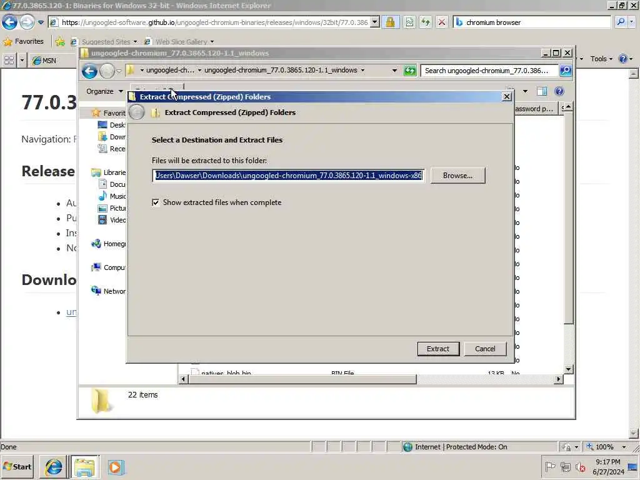The height and width of the screenshot is (480, 640).
Task: Open the Organize menu
Action: click(x=104, y=91)
